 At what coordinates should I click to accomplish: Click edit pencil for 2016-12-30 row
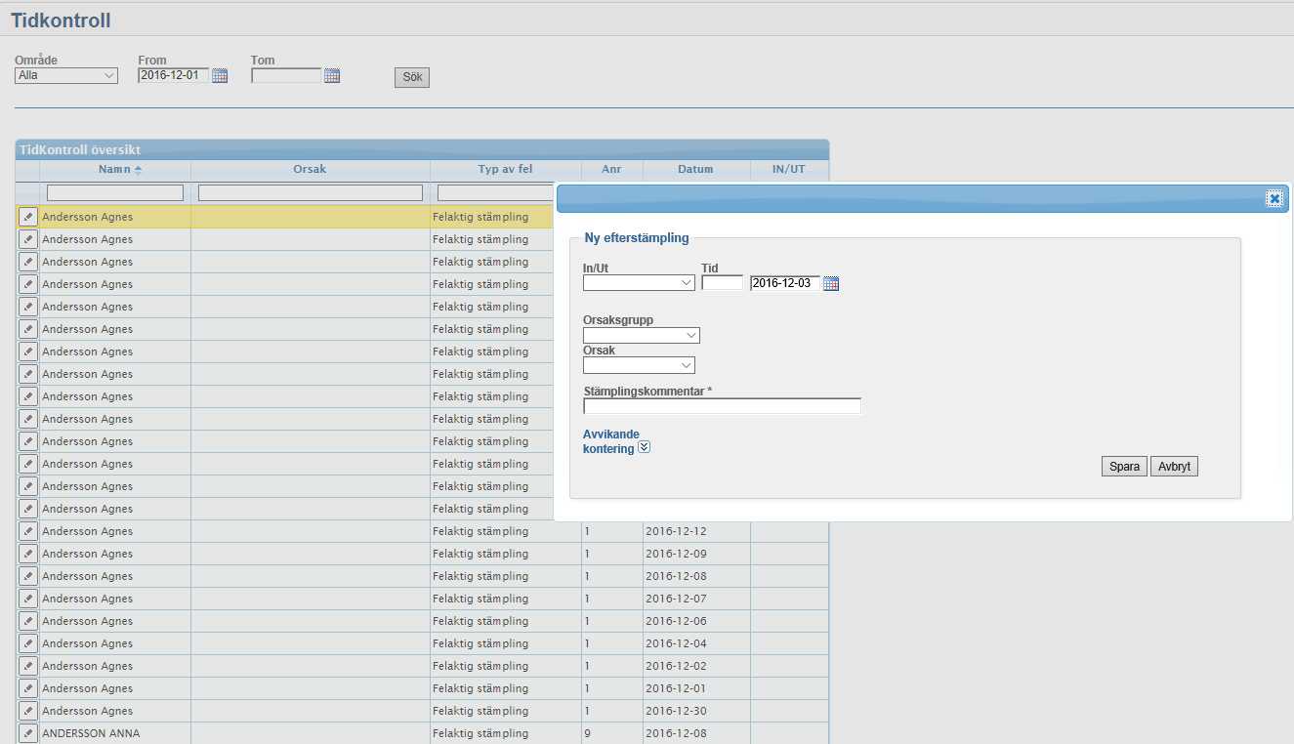point(28,711)
